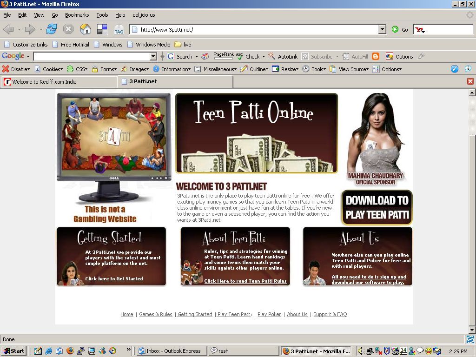Open the Information dropdown menu
The width and height of the screenshot is (476, 357).
(x=172, y=69)
